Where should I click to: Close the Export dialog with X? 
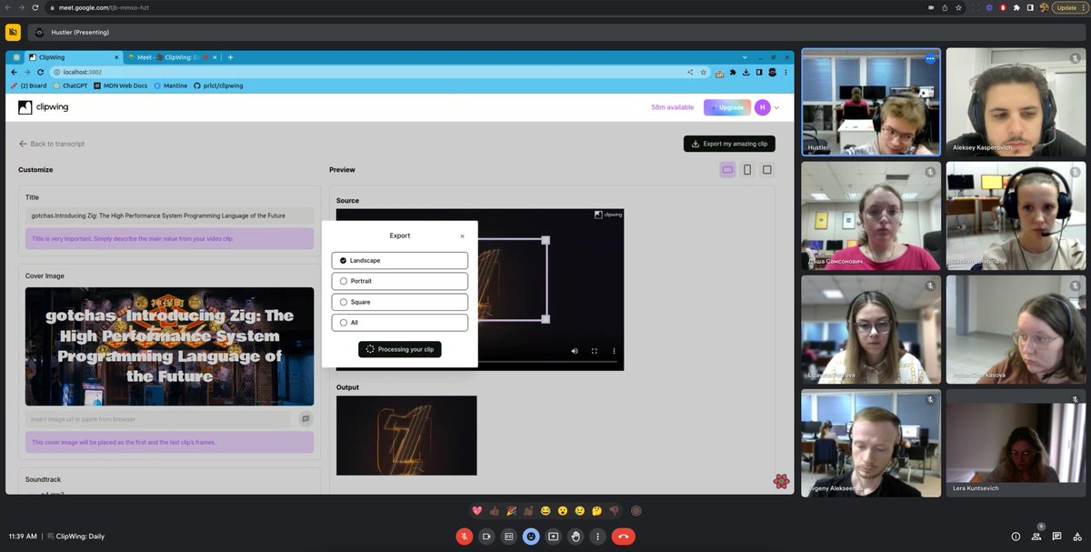462,236
